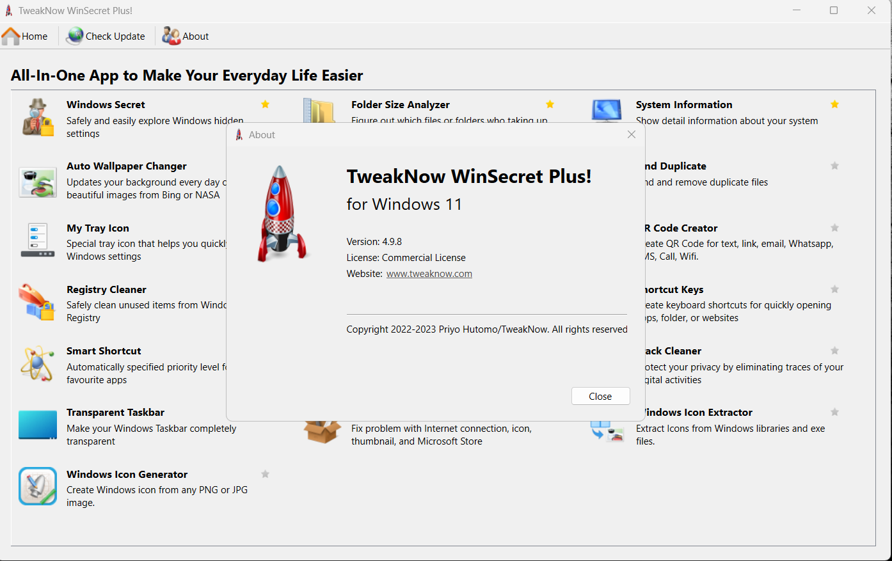Click Check Update in the toolbar
This screenshot has height=561, width=892.
[106, 36]
